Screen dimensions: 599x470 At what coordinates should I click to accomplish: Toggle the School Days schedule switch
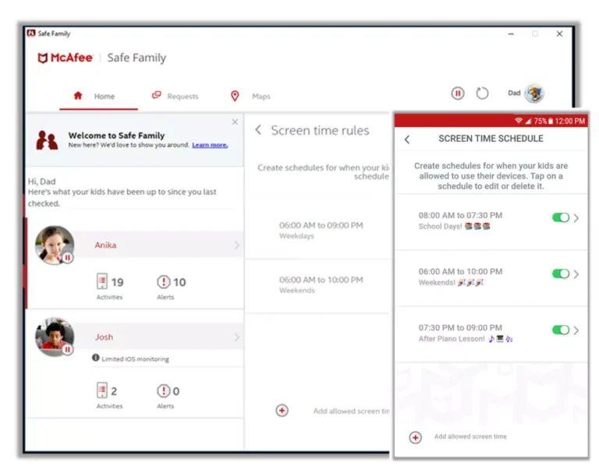click(560, 218)
